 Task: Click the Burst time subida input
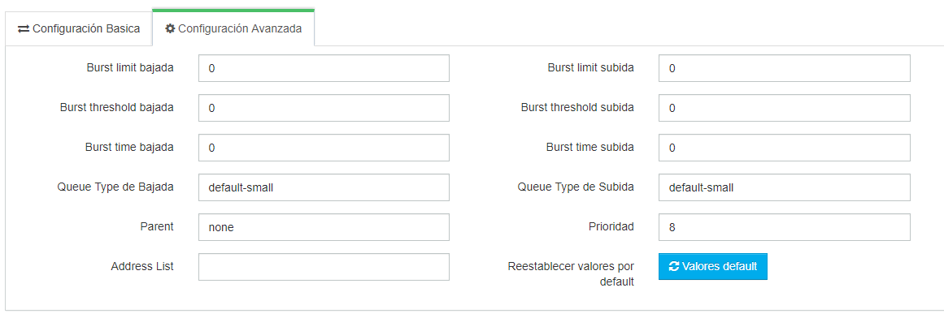click(x=785, y=148)
